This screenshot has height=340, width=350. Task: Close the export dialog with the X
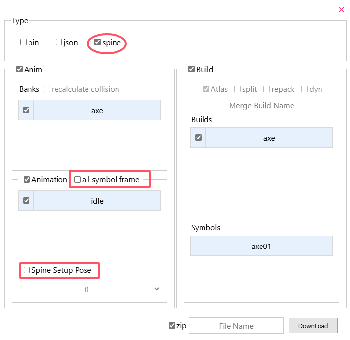[x=342, y=9]
